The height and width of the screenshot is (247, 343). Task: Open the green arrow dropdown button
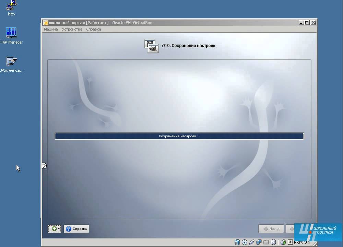[55, 229]
